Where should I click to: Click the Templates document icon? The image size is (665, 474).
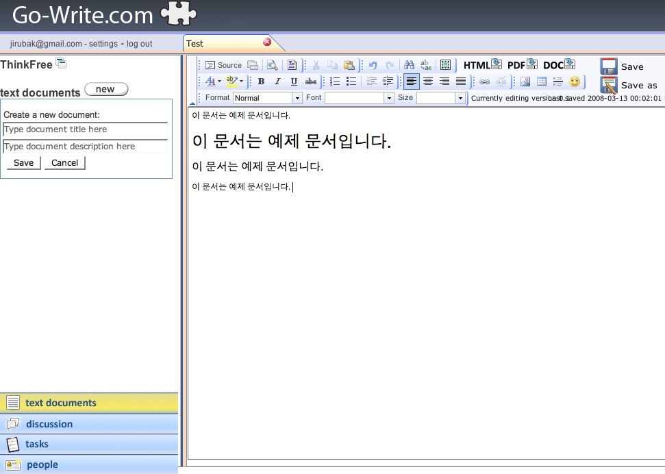[x=292, y=65]
